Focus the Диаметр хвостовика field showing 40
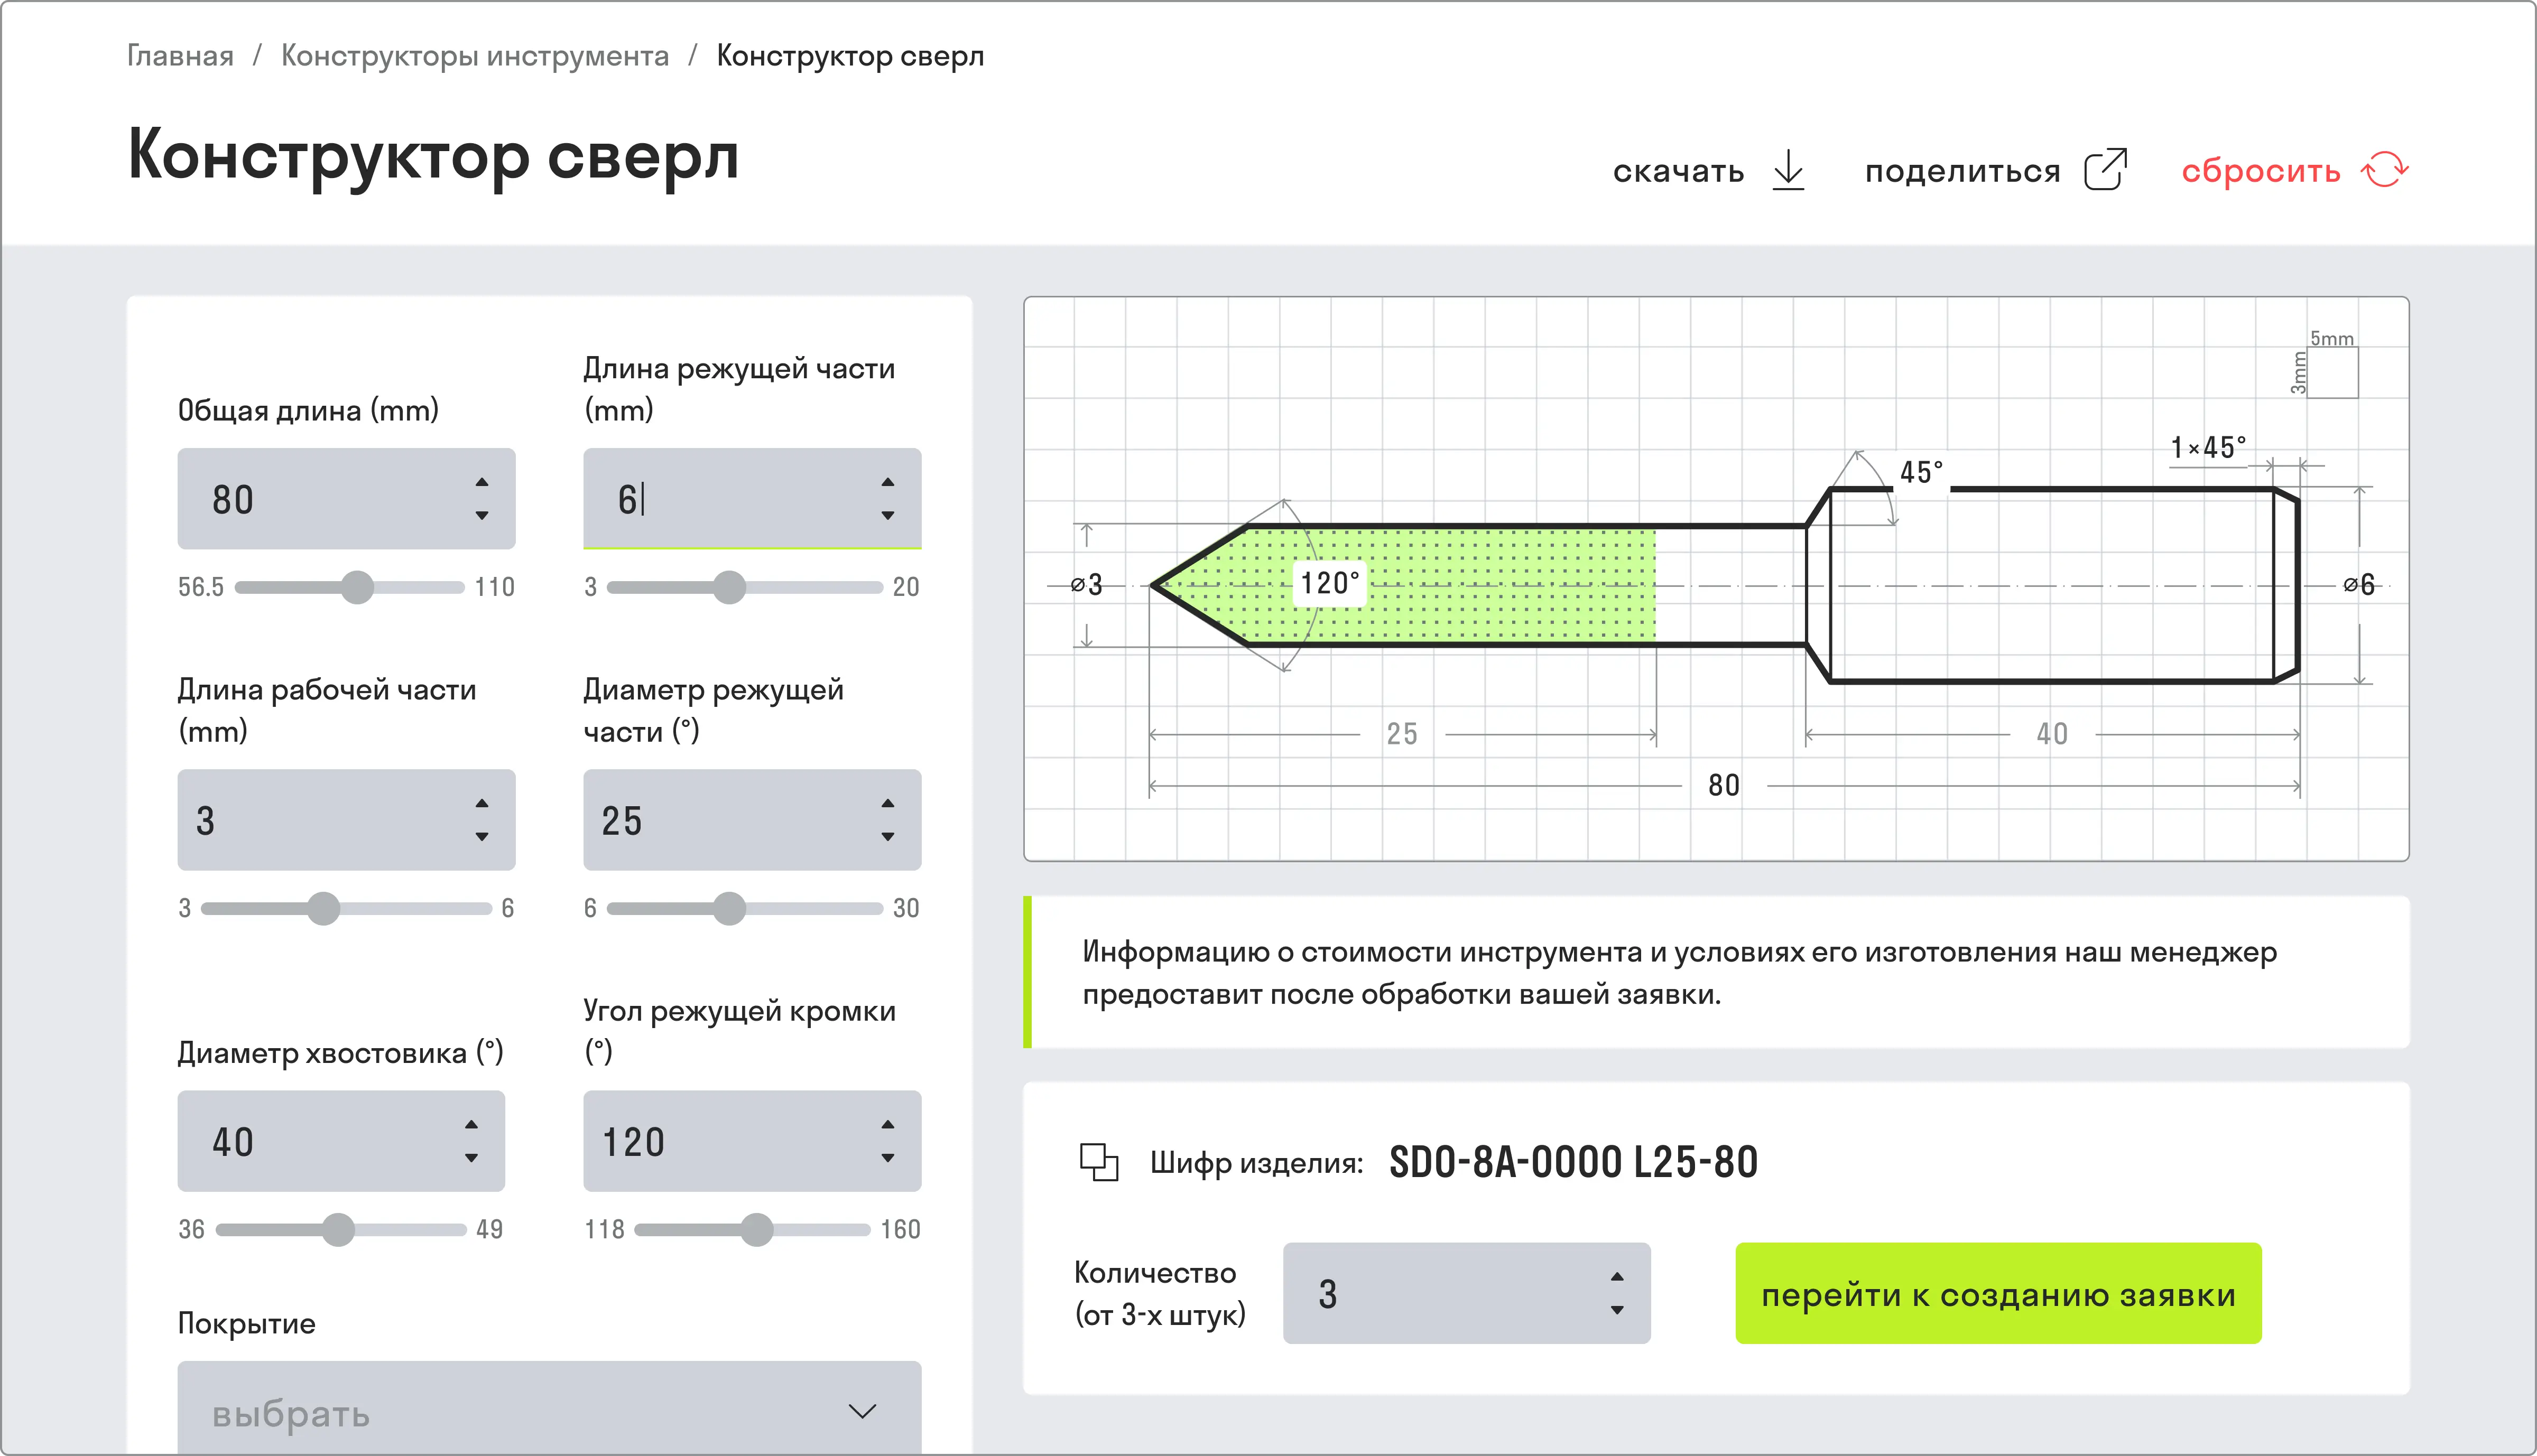The width and height of the screenshot is (2537, 1456). tap(341, 1140)
